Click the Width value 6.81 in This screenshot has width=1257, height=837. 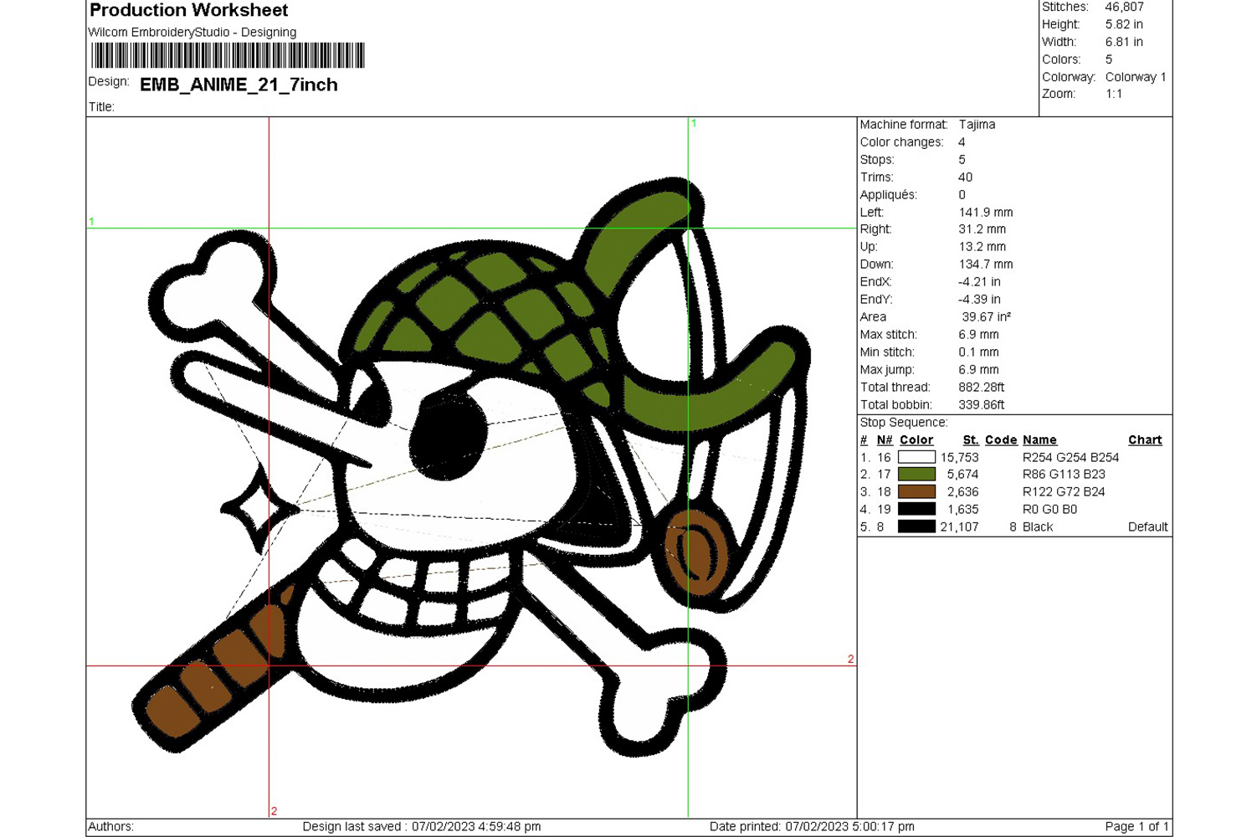[1124, 42]
